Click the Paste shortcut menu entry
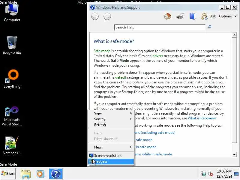Image resolution: width=240 pixels, height=180 pixels. 111,139
